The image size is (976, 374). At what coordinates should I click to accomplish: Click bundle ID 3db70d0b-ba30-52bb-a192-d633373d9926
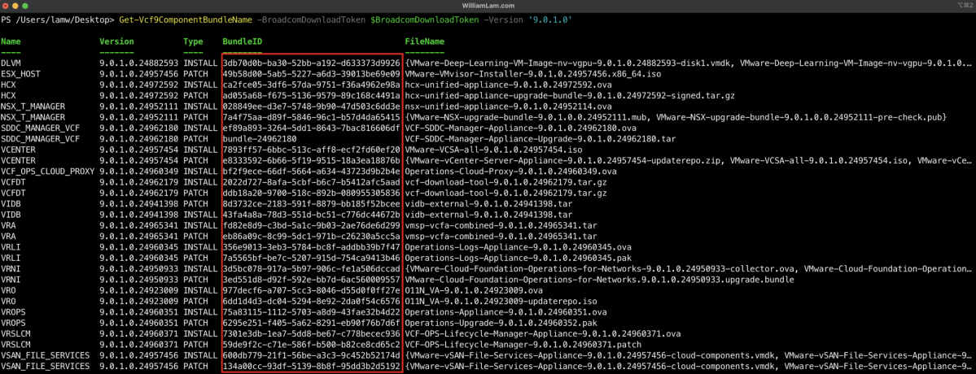pyautogui.click(x=311, y=63)
